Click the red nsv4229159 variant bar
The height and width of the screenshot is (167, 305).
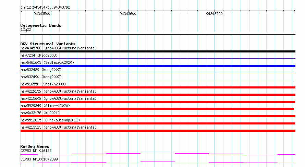(158, 95)
